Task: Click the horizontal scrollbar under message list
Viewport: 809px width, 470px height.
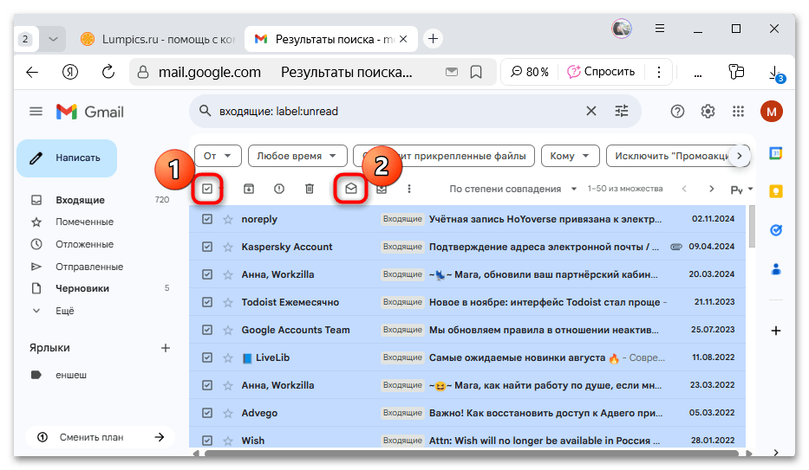Action: [x=471, y=453]
